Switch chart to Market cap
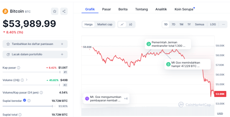This screenshot has width=230, height=117. pos(105,24)
